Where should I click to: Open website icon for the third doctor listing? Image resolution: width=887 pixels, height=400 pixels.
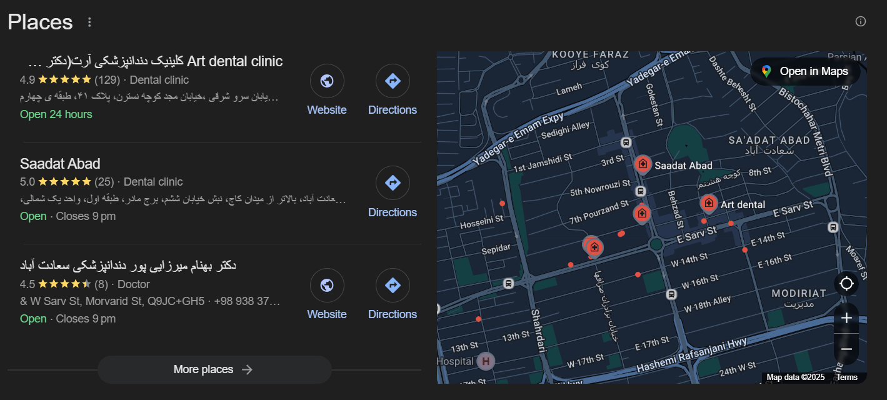point(326,286)
